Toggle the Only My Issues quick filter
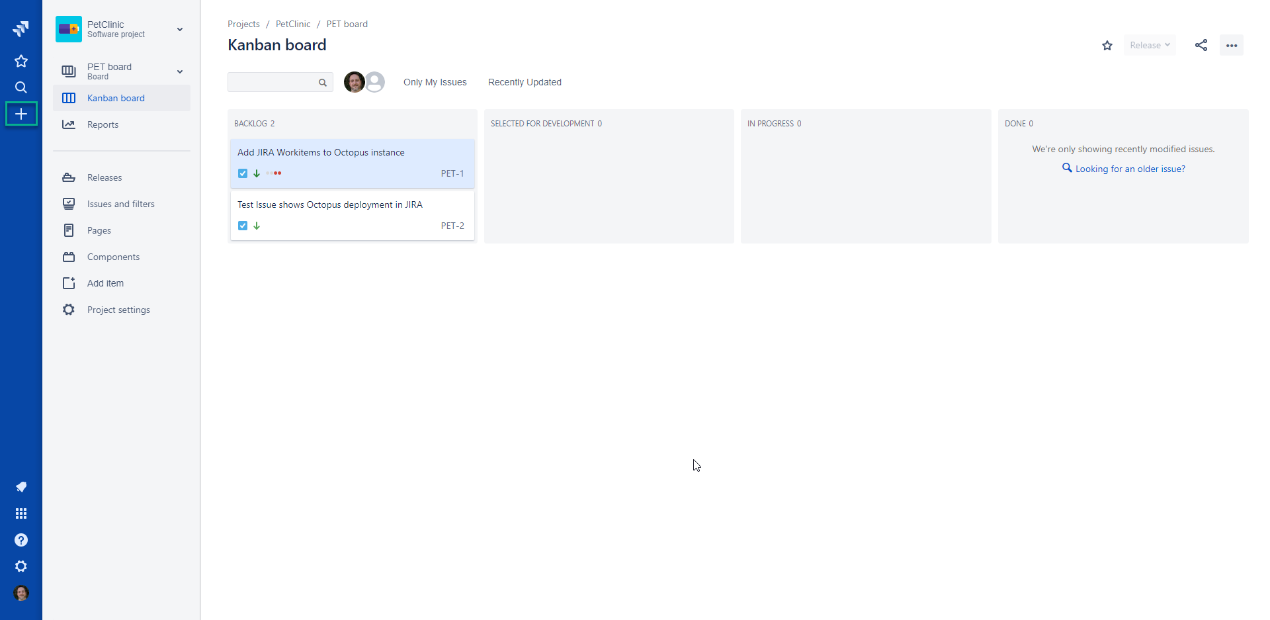Screen dimensions: 1270x620 click(435, 82)
